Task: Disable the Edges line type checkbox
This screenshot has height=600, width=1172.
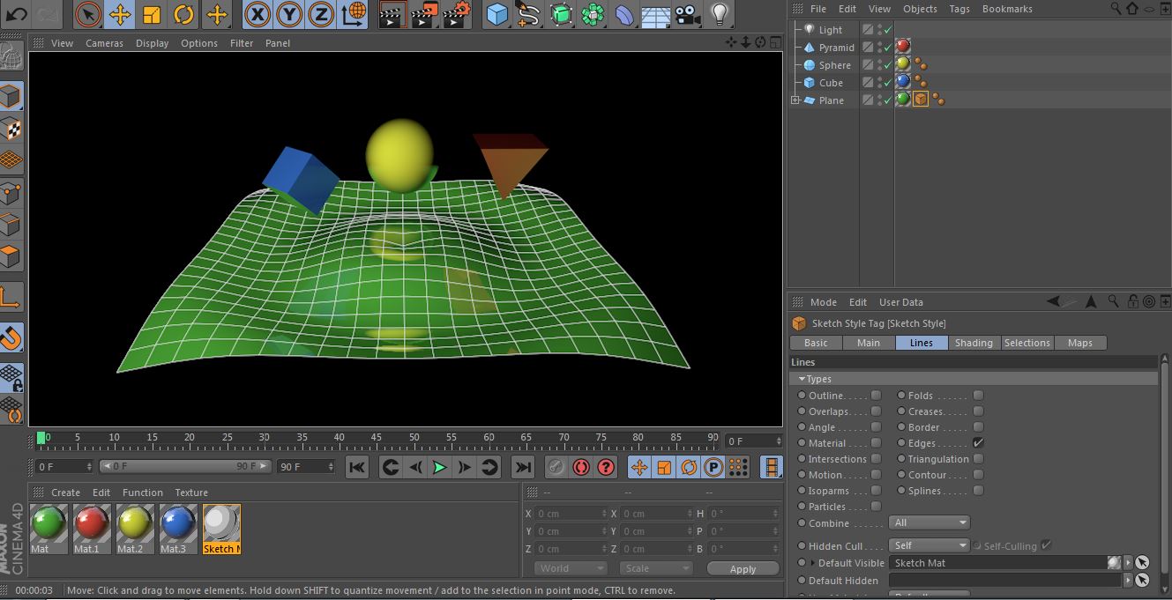Action: coord(978,443)
